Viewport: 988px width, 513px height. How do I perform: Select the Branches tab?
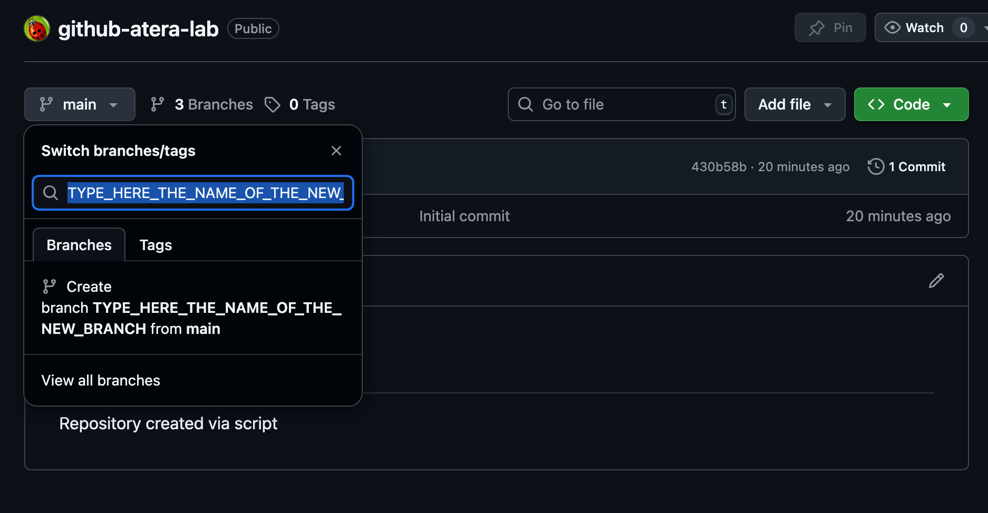click(x=79, y=245)
